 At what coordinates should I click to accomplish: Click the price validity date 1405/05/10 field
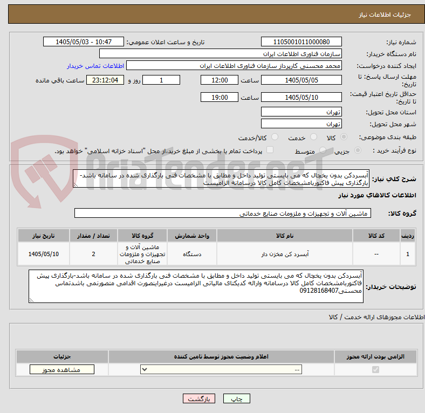point(301,97)
